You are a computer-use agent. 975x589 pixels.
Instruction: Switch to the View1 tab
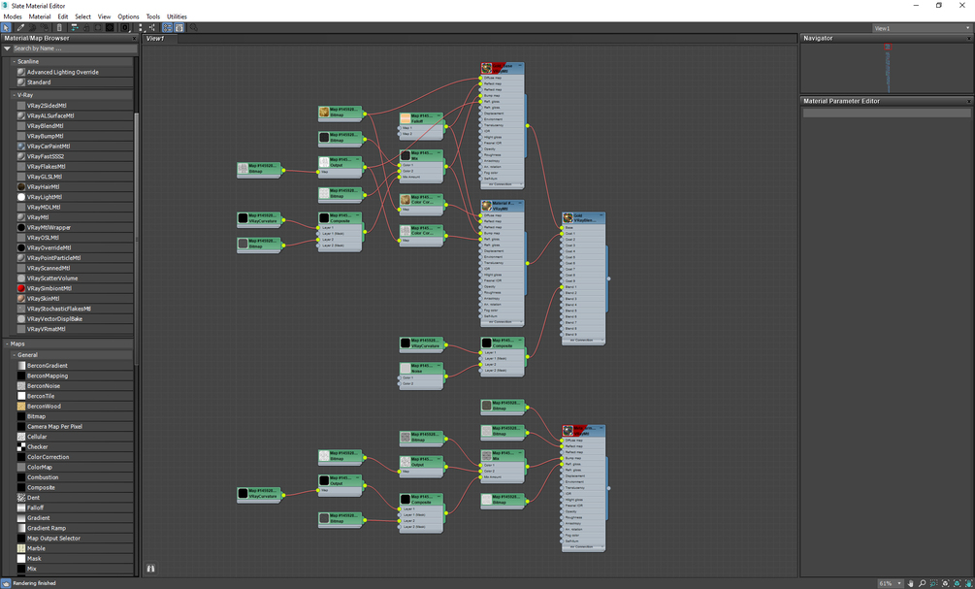point(160,39)
